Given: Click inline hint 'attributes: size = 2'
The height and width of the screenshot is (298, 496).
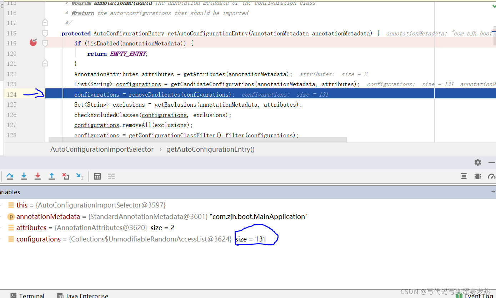Looking at the screenshot, I should tap(333, 74).
